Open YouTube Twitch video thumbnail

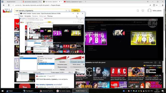[119, 85]
